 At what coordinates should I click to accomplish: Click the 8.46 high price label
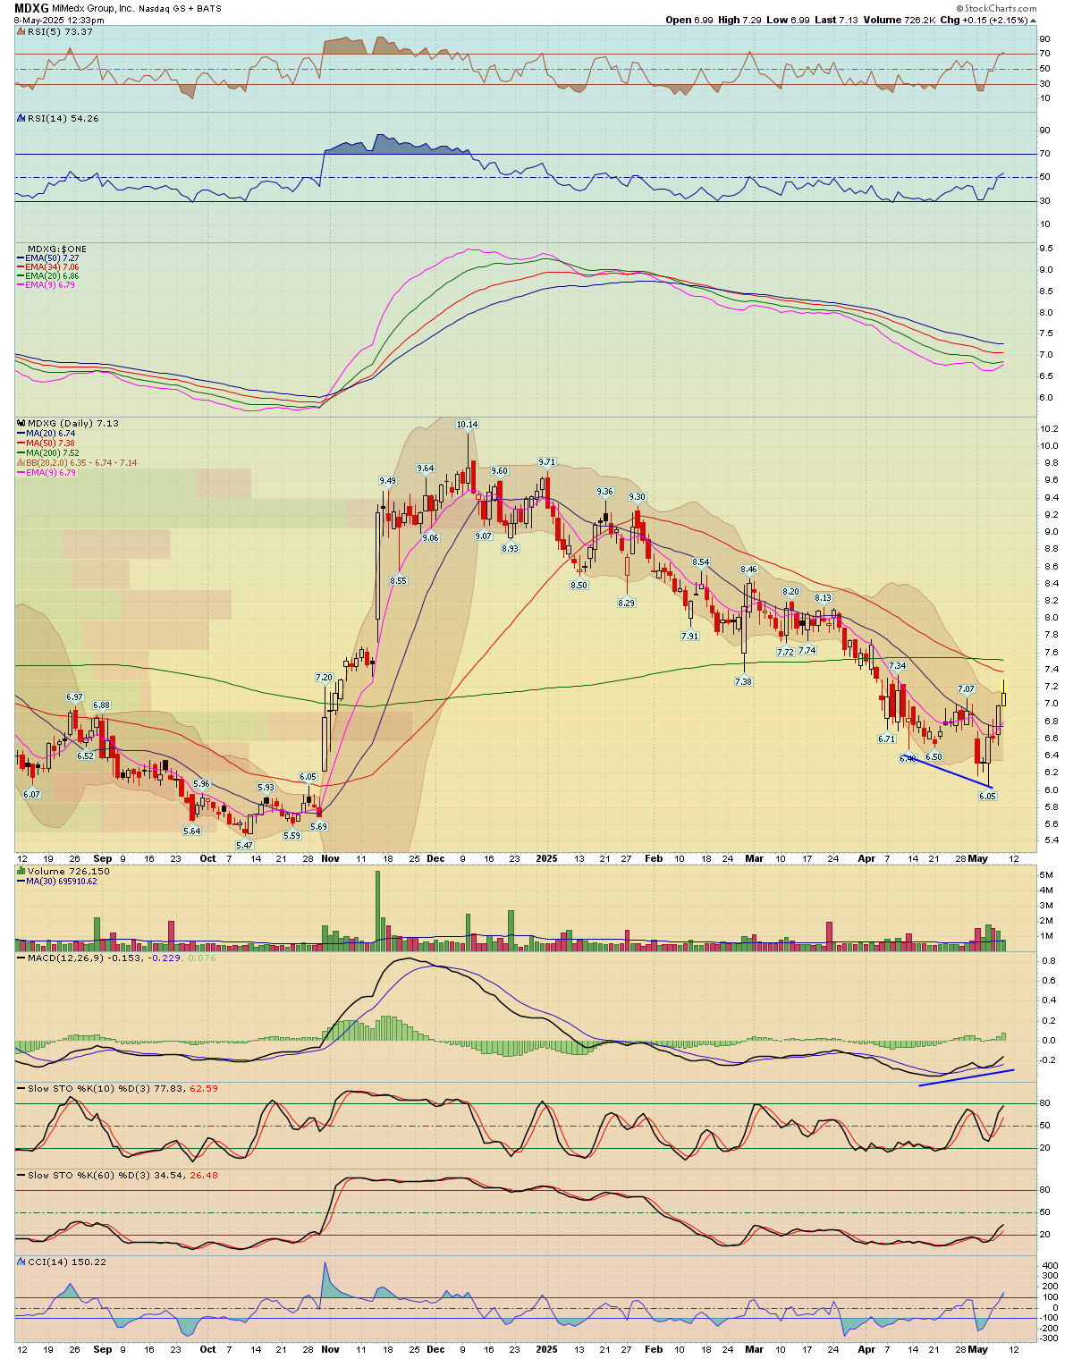748,570
